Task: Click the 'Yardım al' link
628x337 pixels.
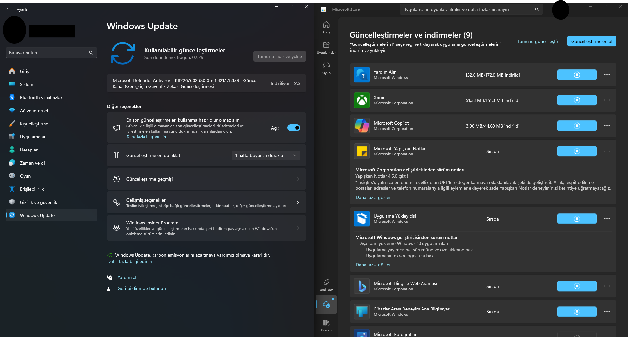Action: click(x=127, y=277)
